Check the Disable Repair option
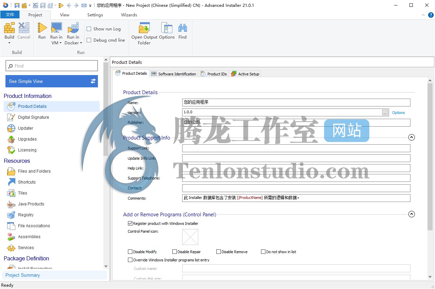The image size is (435, 289). tap(174, 252)
